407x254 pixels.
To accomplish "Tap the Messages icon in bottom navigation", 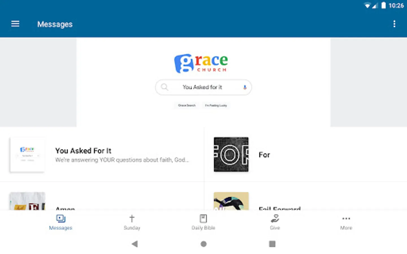I will [61, 219].
